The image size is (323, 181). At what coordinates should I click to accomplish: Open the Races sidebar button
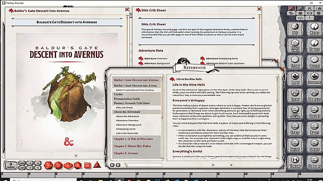point(315,129)
